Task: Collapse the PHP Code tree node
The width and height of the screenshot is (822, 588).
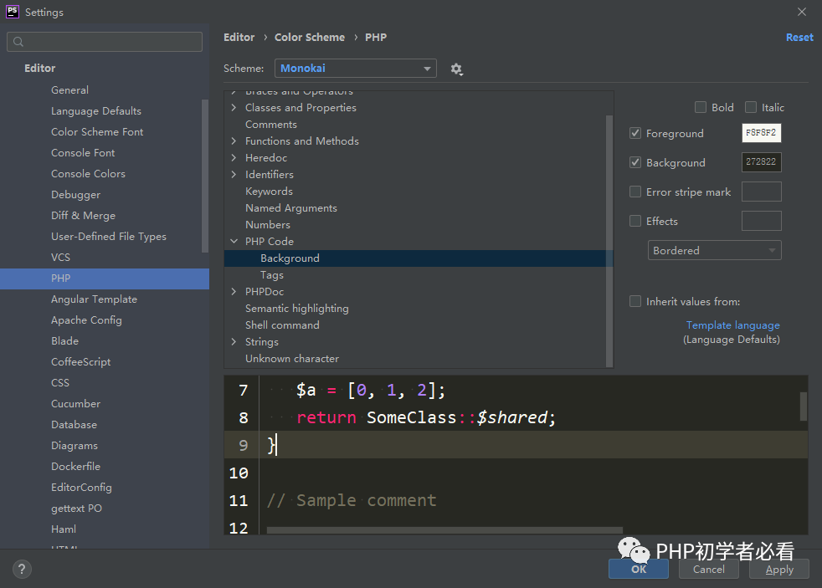Action: pyautogui.click(x=234, y=242)
